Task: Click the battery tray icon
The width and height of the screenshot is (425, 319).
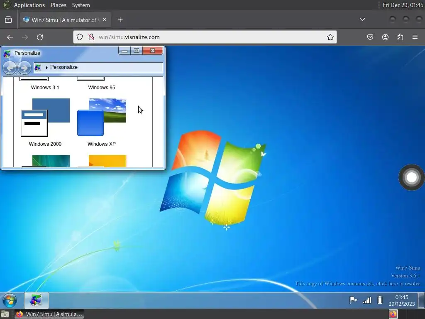Action: 380,300
